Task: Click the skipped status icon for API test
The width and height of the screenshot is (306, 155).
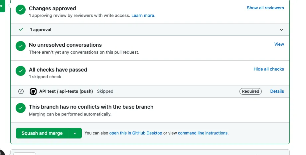Action: click(x=21, y=91)
